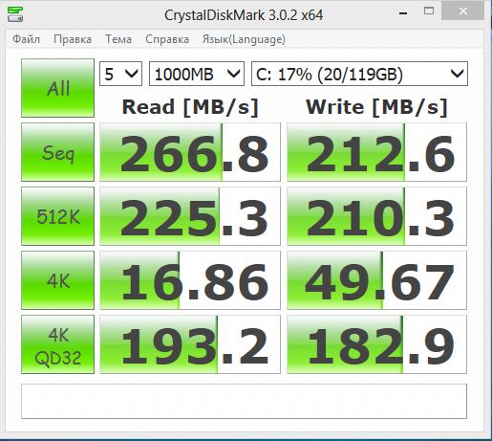Start the 512K benchmark test

point(58,216)
